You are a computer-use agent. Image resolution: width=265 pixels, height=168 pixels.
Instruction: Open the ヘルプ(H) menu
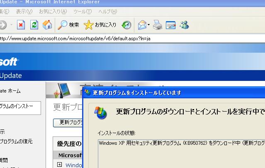click(108, 12)
